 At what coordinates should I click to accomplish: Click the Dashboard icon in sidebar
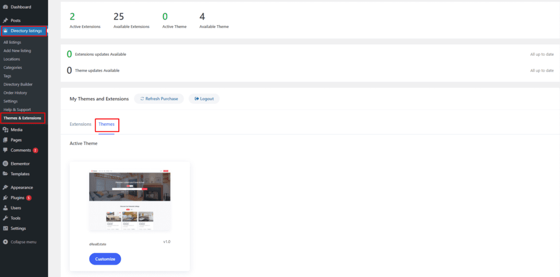[x=5, y=7]
